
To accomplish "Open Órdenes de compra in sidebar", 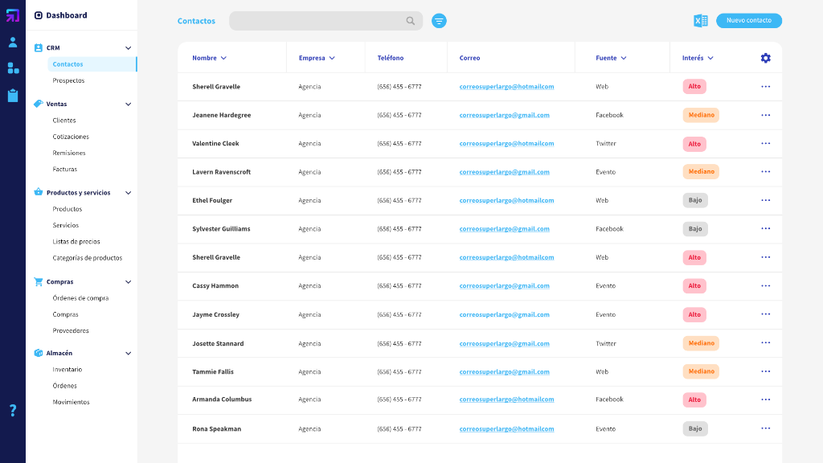I will (x=80, y=297).
